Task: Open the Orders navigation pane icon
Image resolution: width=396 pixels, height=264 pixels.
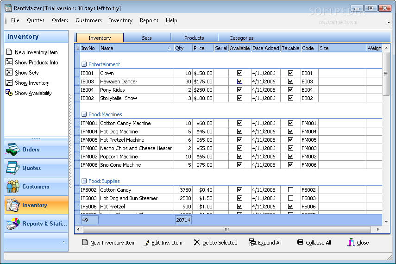Action: (x=13, y=149)
